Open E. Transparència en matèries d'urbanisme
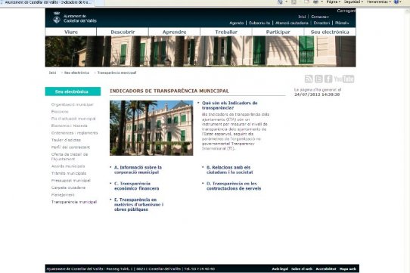Image resolution: width=410 pixels, height=273 pixels. click(x=138, y=204)
